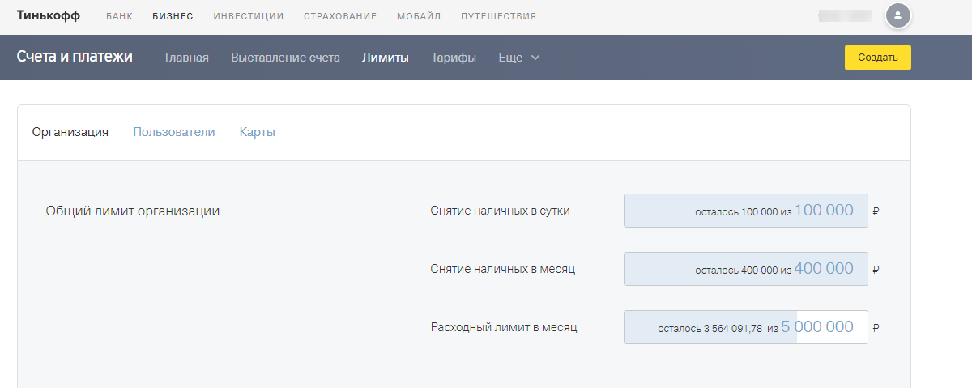
Task: Click the yellow Создать button
Action: point(878,58)
